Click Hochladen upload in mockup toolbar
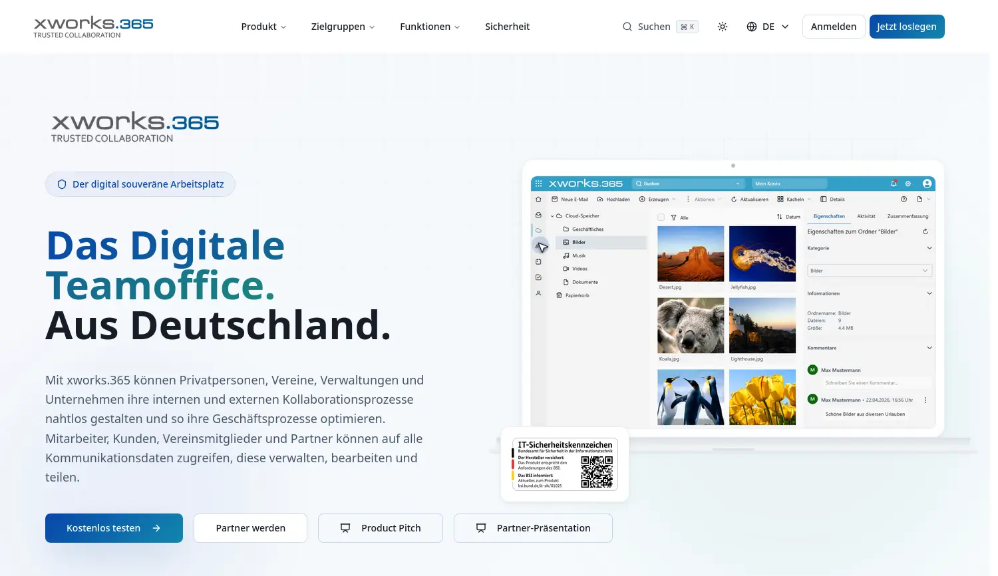 pos(613,200)
